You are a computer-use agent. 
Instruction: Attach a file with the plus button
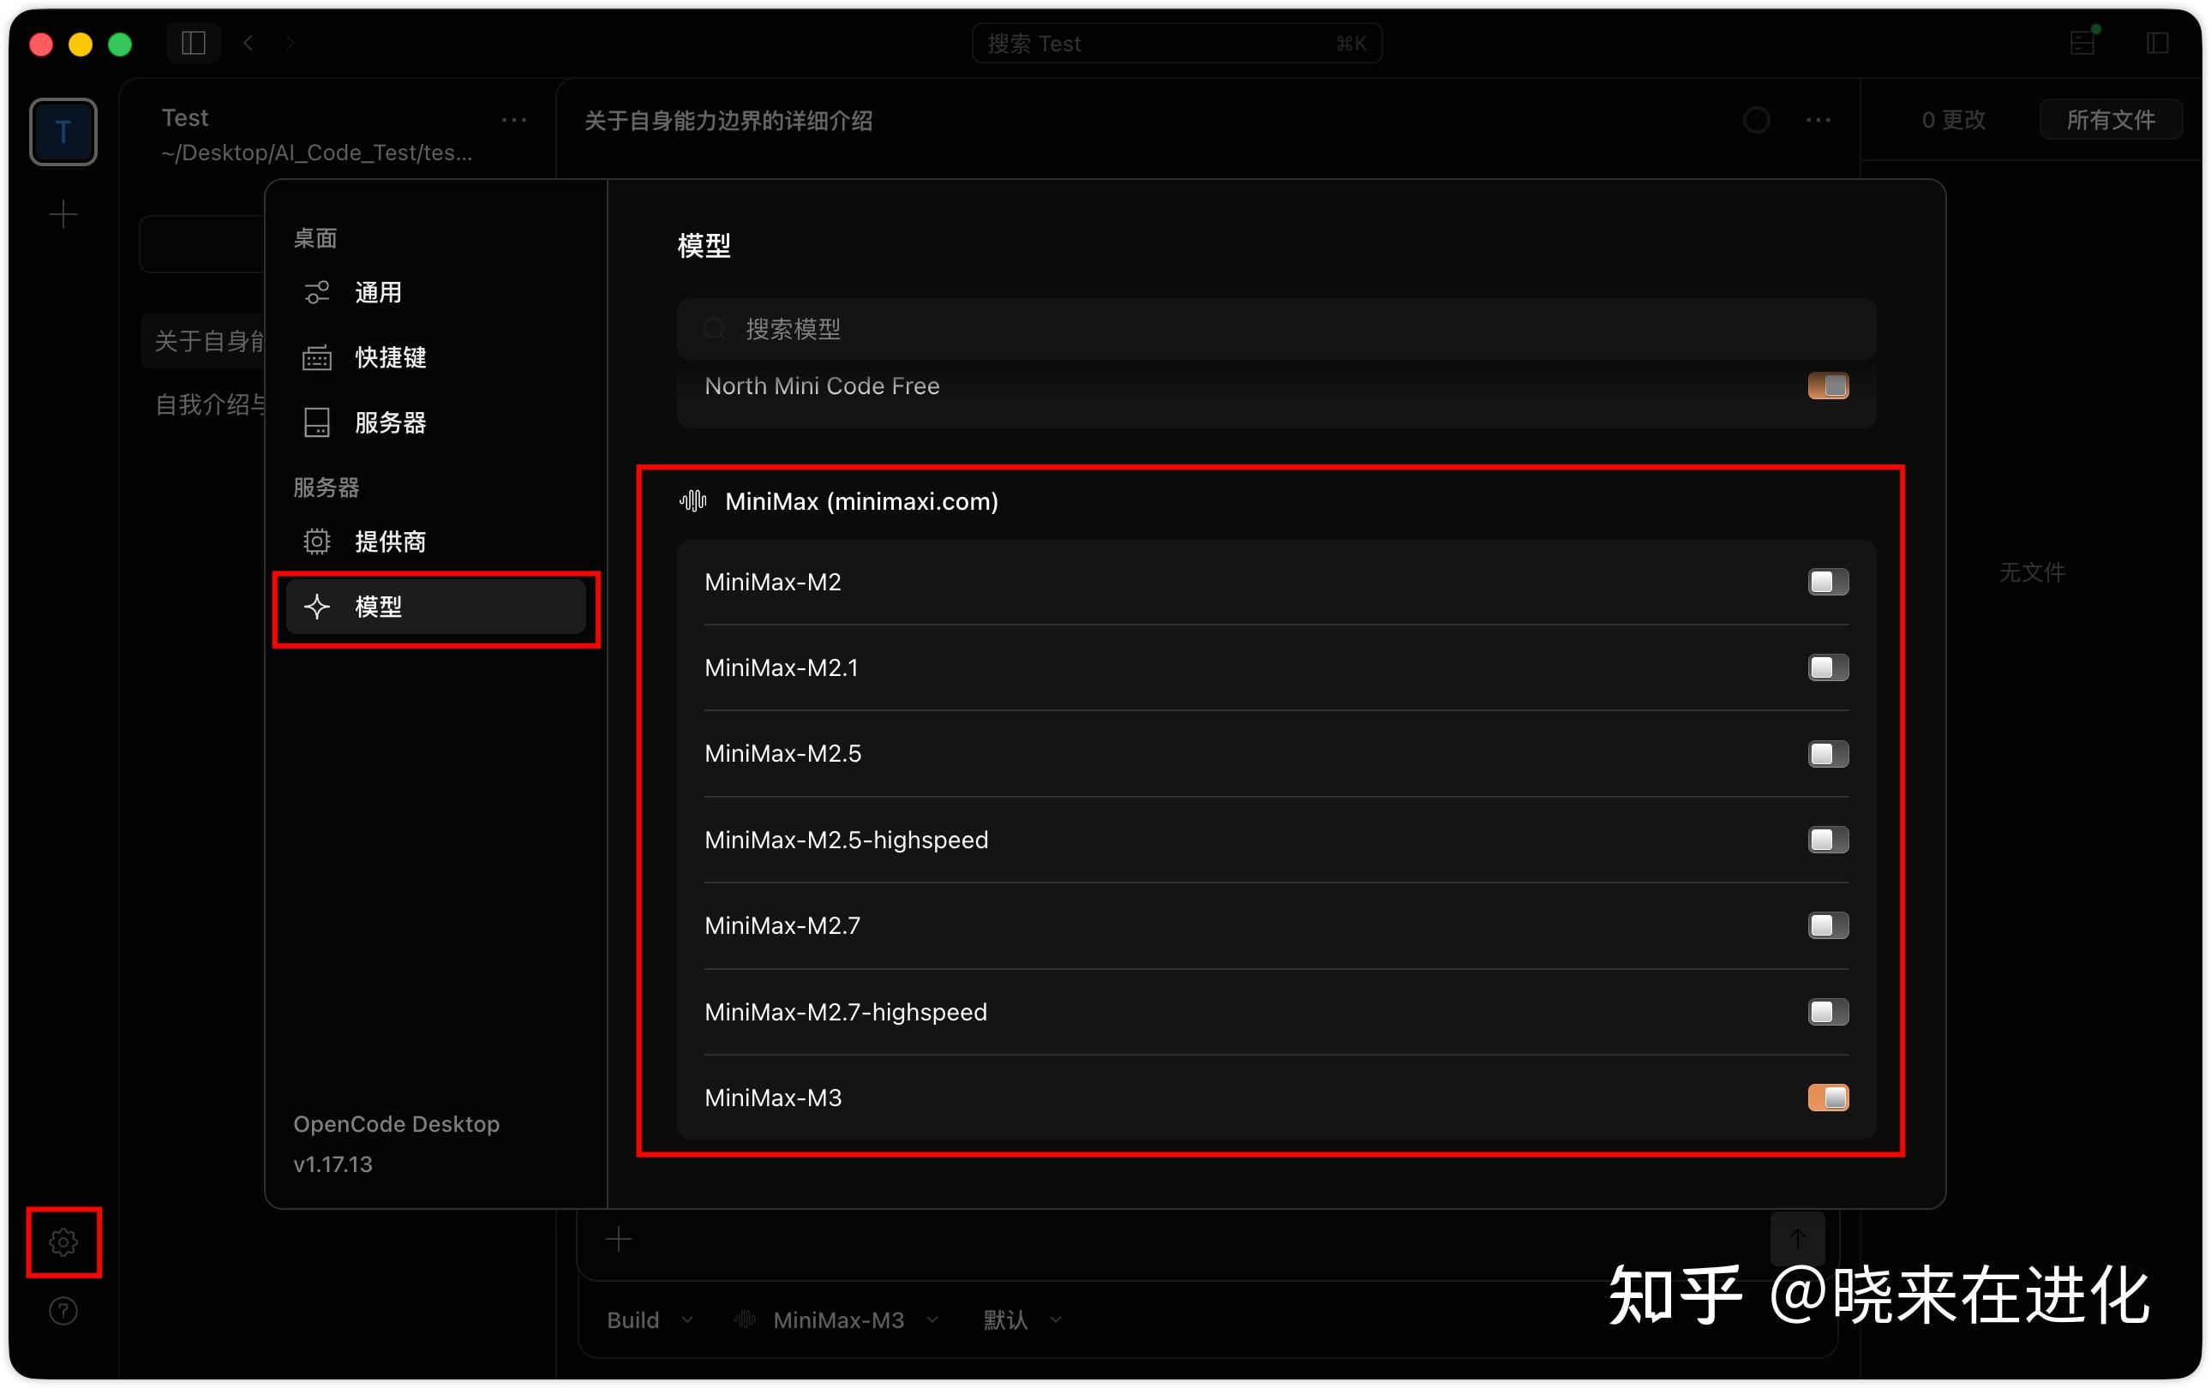point(619,1239)
